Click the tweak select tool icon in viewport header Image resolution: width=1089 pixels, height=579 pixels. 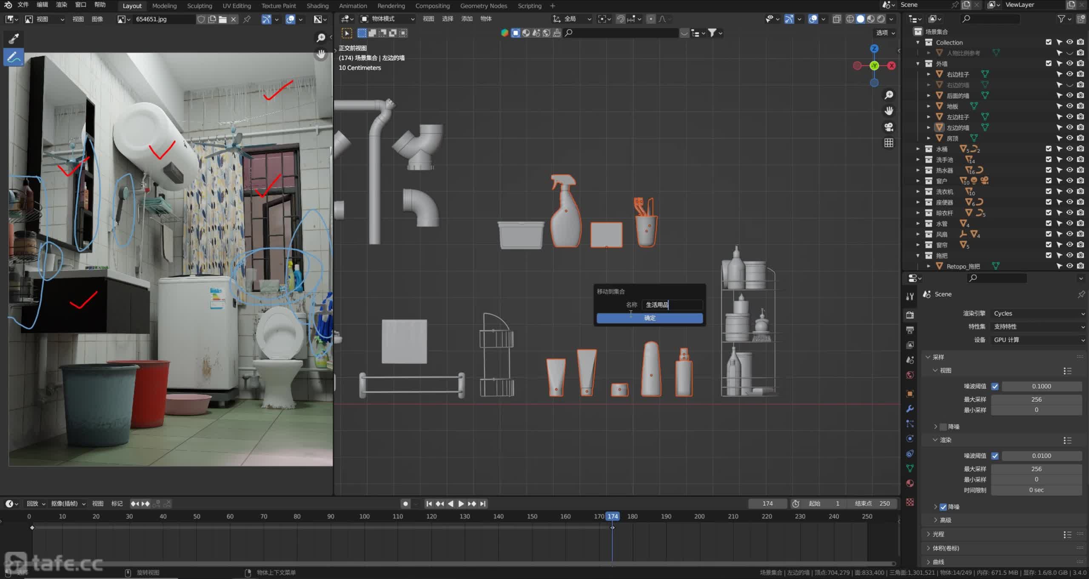[347, 33]
